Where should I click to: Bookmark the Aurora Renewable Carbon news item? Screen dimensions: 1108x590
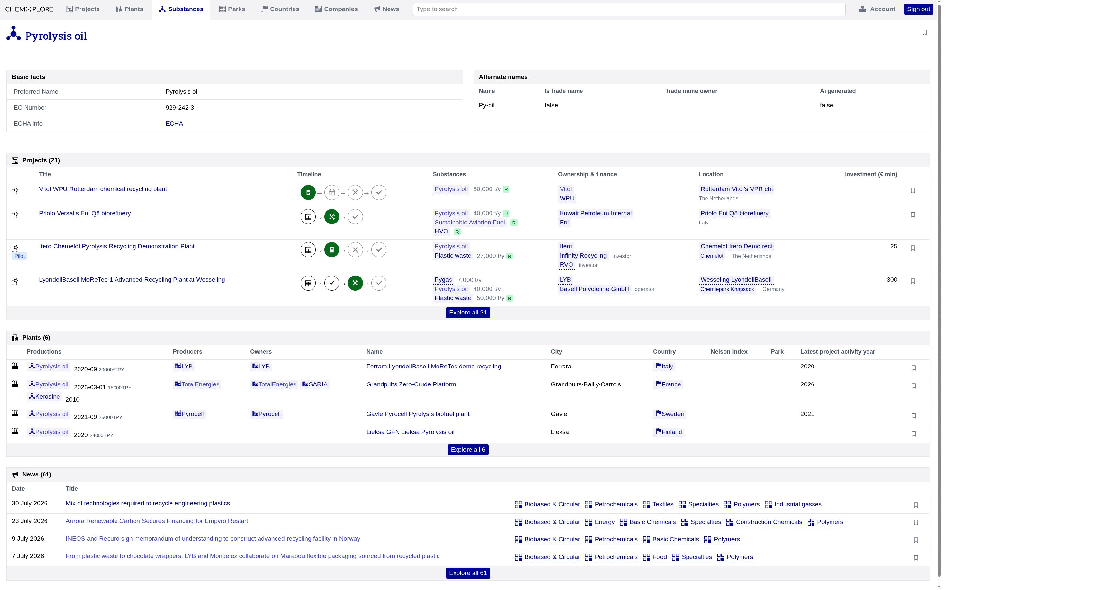pos(916,523)
